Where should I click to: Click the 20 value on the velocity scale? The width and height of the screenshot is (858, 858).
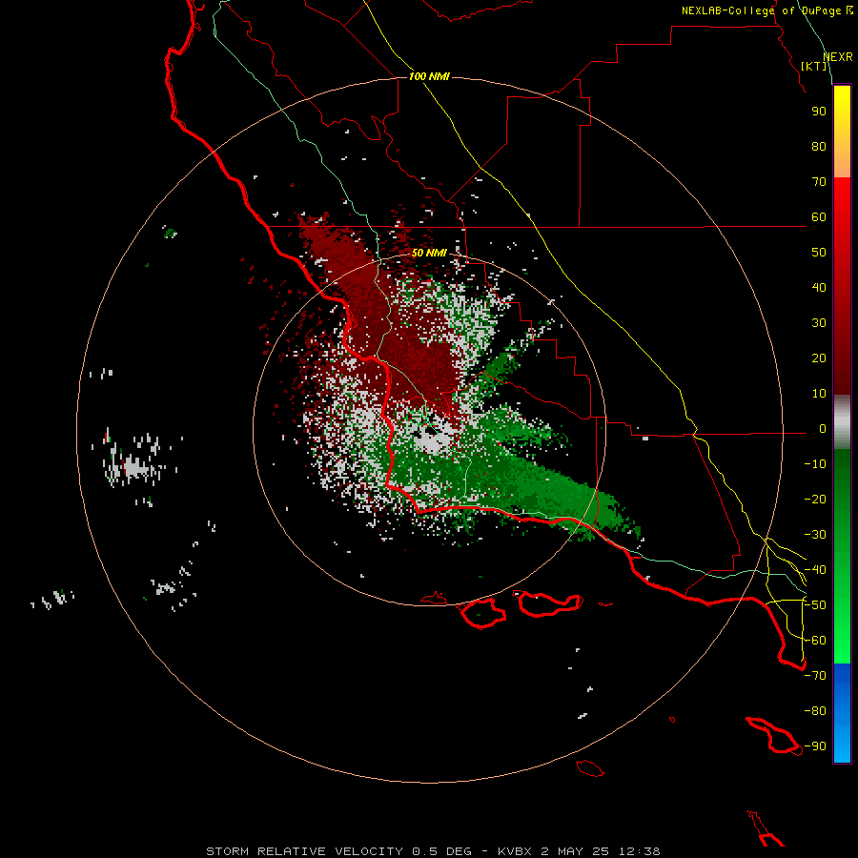pos(819,357)
